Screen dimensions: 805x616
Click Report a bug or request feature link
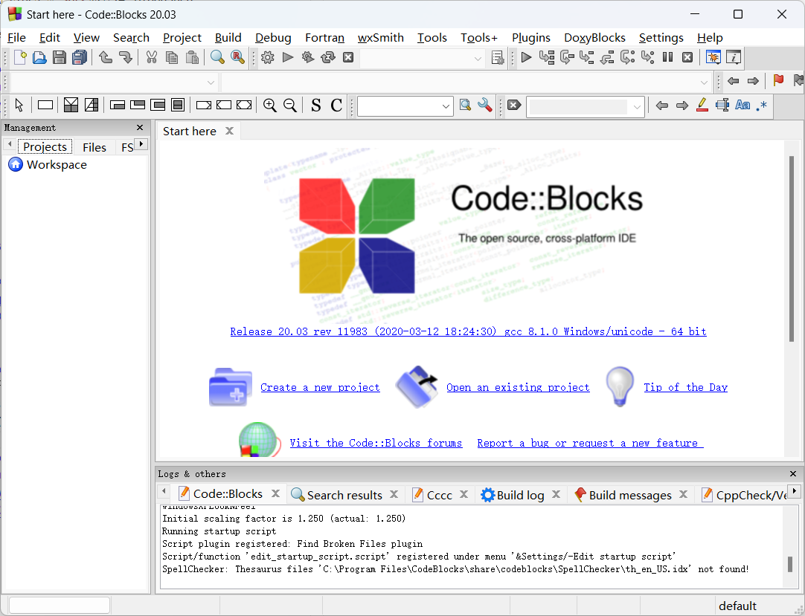(590, 443)
